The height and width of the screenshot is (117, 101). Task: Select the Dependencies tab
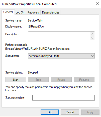[51, 12]
